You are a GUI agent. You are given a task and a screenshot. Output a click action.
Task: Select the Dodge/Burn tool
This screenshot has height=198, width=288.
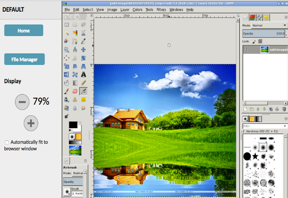[x=67, y=116]
